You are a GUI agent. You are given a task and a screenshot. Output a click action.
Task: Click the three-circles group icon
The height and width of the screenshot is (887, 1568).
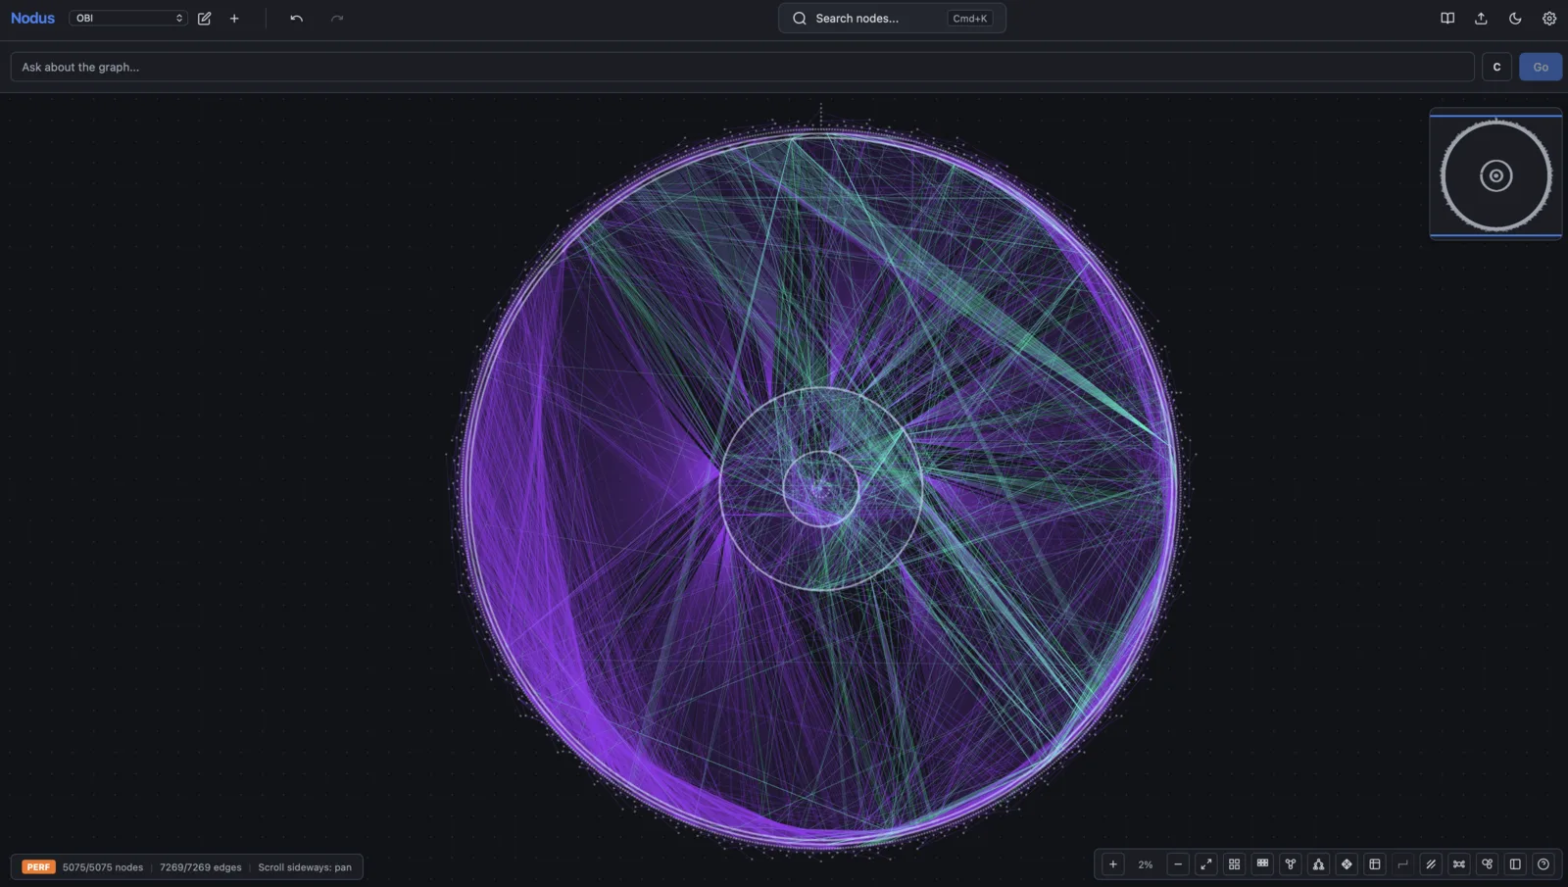1488,864
